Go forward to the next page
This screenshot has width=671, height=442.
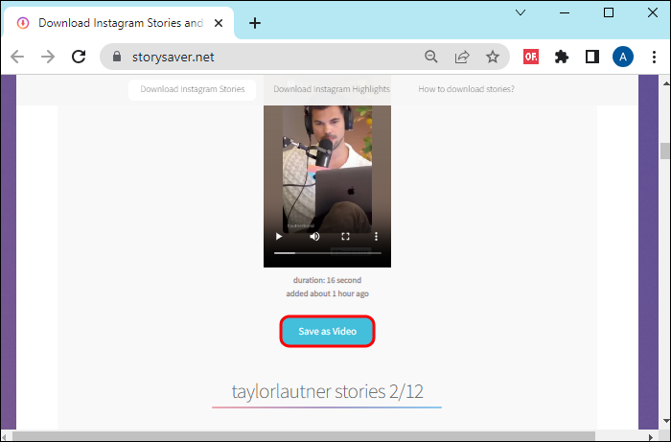[48, 57]
